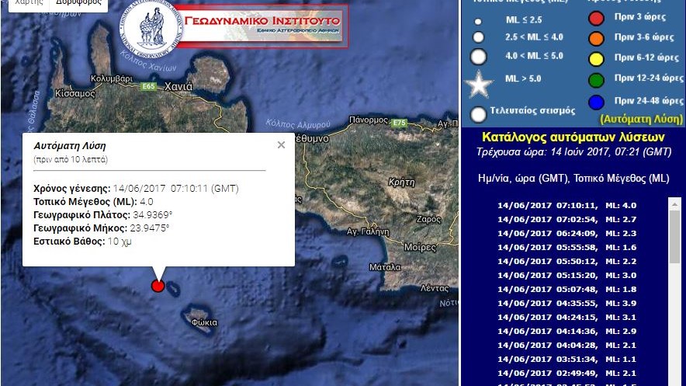Click the Μάταλα label on map
The height and width of the screenshot is (386, 686).
coord(385,267)
